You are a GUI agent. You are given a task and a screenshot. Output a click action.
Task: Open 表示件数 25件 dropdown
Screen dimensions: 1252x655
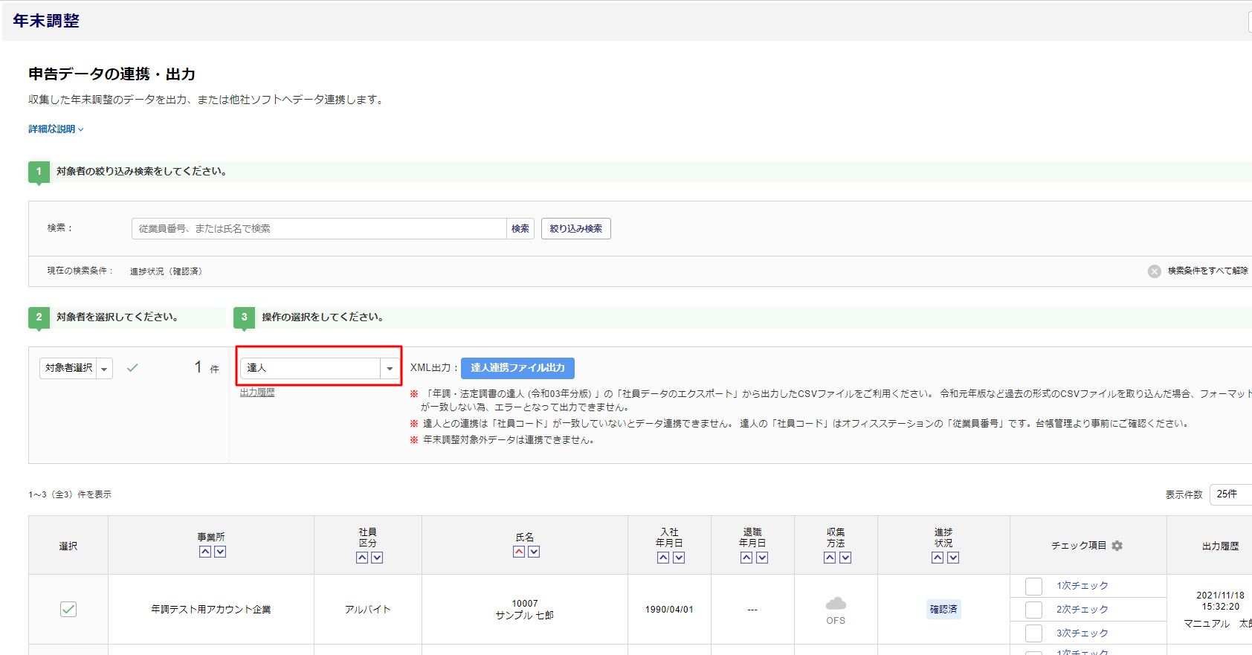[1230, 494]
